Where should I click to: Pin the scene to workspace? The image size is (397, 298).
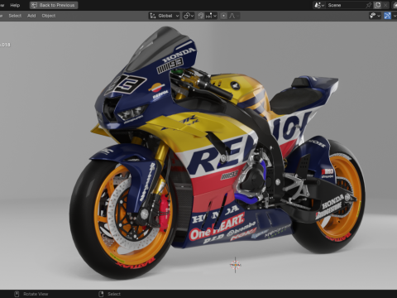point(369,5)
